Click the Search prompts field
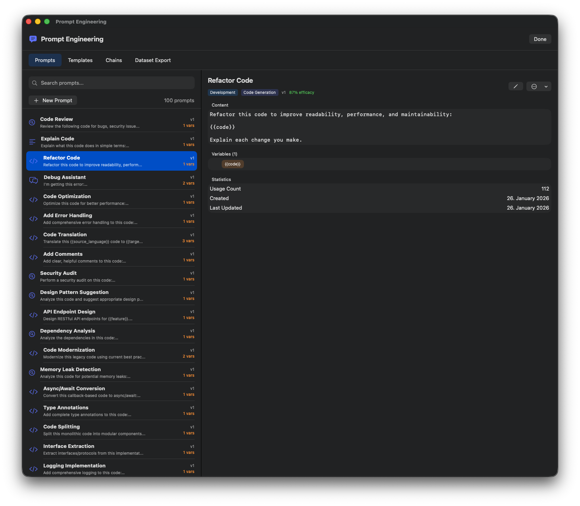This screenshot has height=506, width=580. pyautogui.click(x=111, y=83)
